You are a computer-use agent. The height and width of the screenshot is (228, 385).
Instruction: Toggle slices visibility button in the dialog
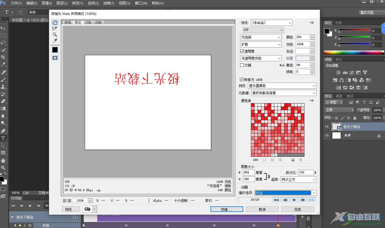coord(55,58)
